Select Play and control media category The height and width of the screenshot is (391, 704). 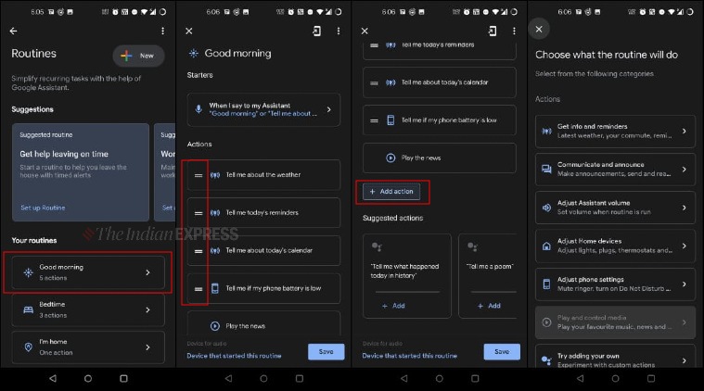pyautogui.click(x=615, y=322)
